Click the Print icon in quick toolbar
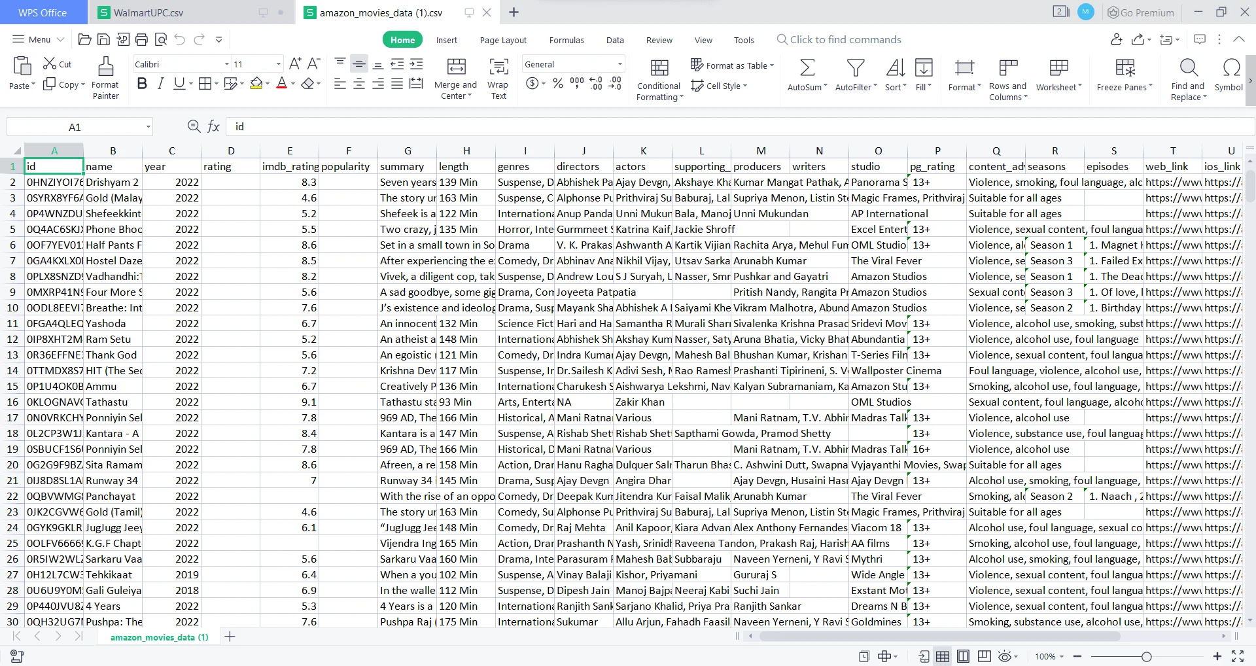This screenshot has width=1256, height=666. [x=141, y=40]
